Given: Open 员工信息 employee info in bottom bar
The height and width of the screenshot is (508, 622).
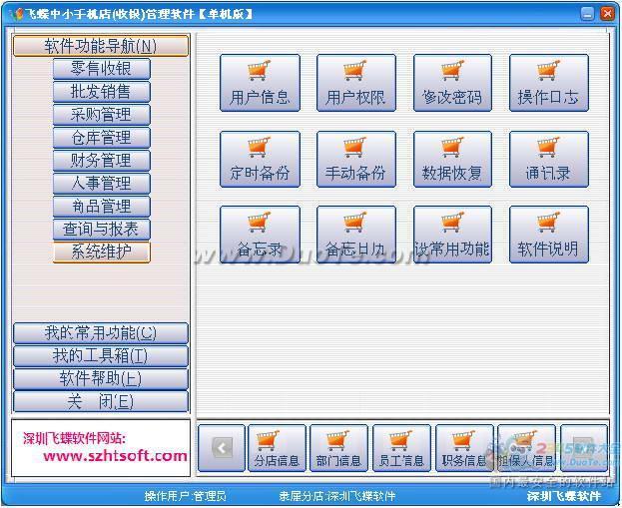Looking at the screenshot, I should (x=401, y=448).
